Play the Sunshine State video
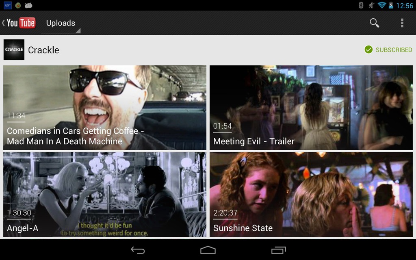The image size is (416, 260). click(x=311, y=194)
